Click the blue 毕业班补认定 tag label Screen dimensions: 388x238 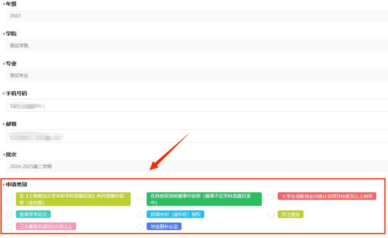tap(164, 226)
